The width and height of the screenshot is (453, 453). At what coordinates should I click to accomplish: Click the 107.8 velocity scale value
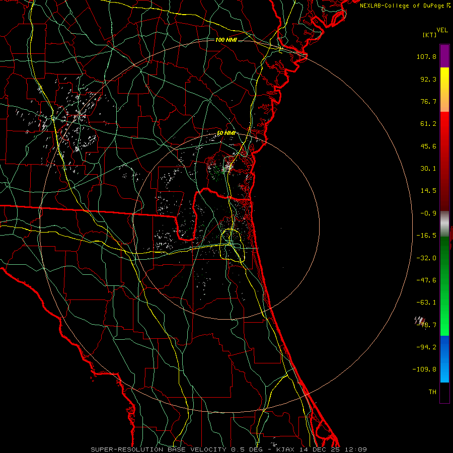pyautogui.click(x=426, y=56)
